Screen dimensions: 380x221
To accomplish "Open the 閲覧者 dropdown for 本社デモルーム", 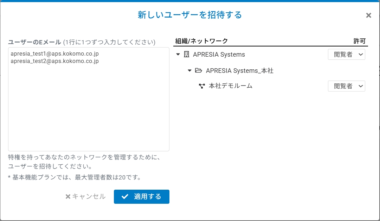I will coord(346,86).
